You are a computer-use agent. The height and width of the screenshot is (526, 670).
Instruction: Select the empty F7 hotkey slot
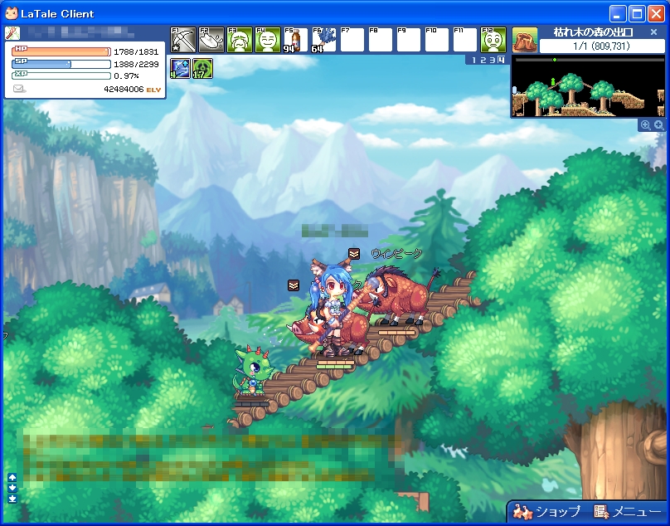click(352, 40)
